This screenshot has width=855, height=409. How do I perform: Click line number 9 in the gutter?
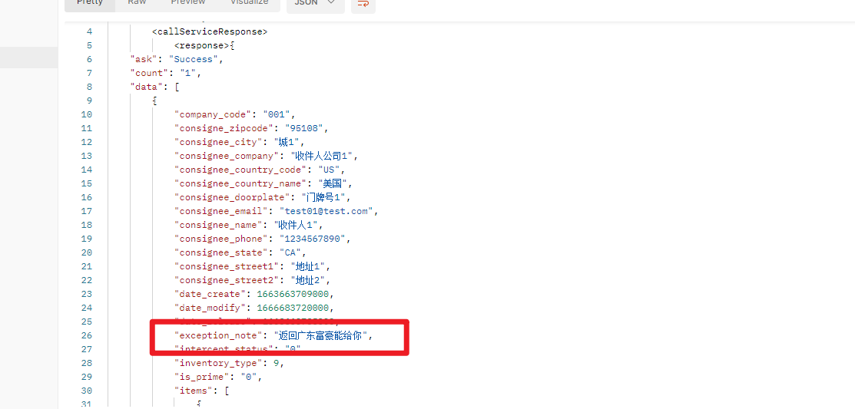click(x=89, y=101)
